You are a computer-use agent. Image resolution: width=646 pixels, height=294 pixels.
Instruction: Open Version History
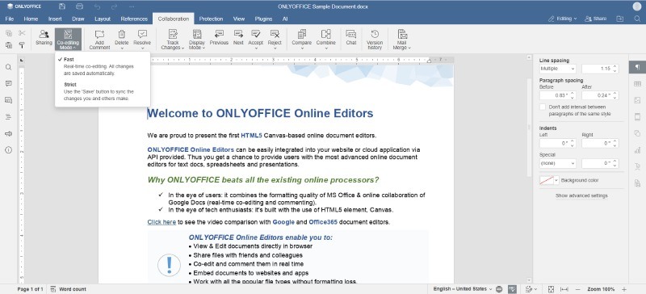[375, 39]
